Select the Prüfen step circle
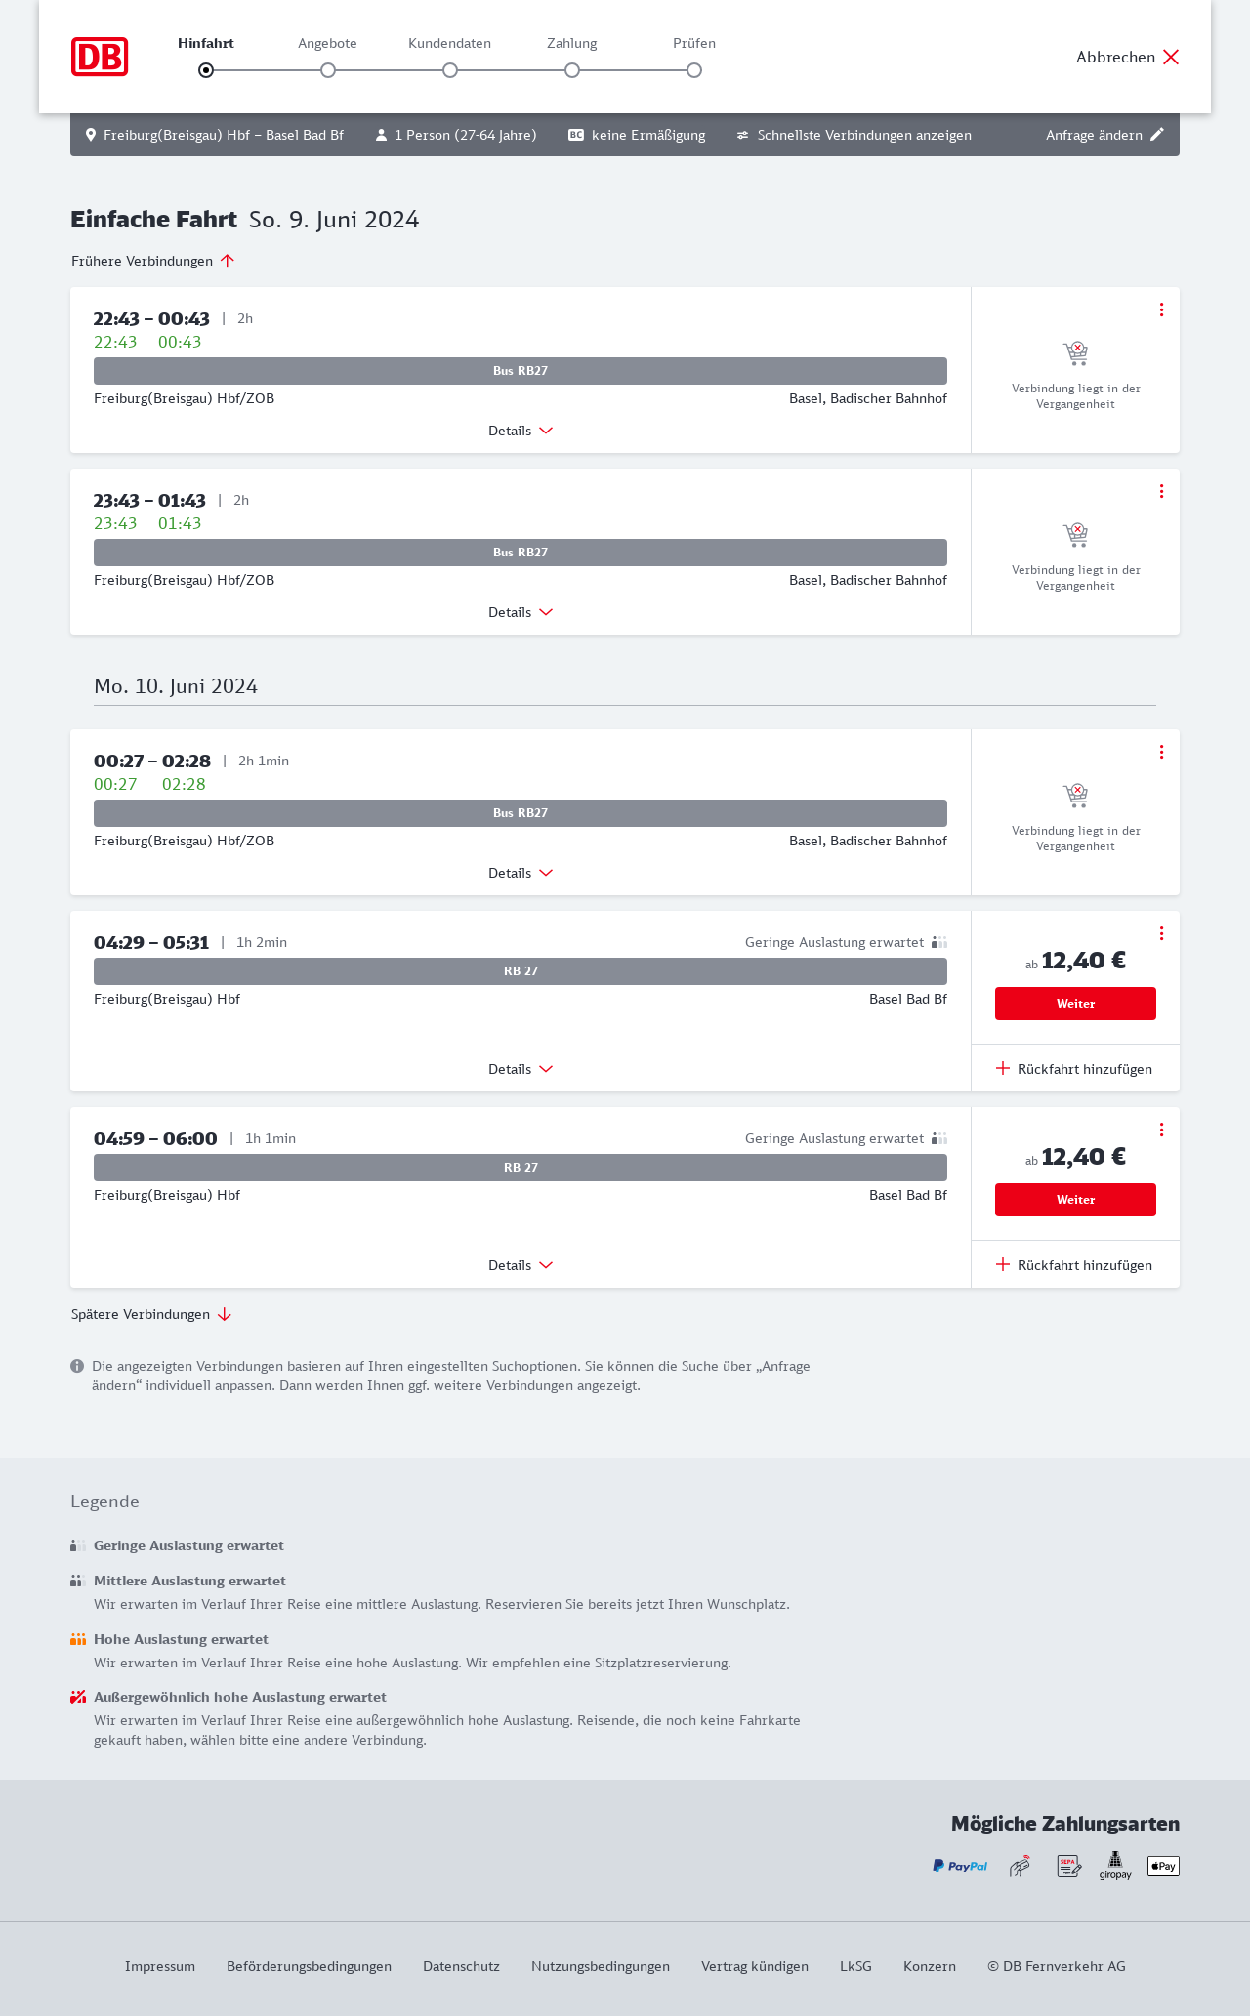This screenshot has width=1250, height=2016. [x=694, y=70]
